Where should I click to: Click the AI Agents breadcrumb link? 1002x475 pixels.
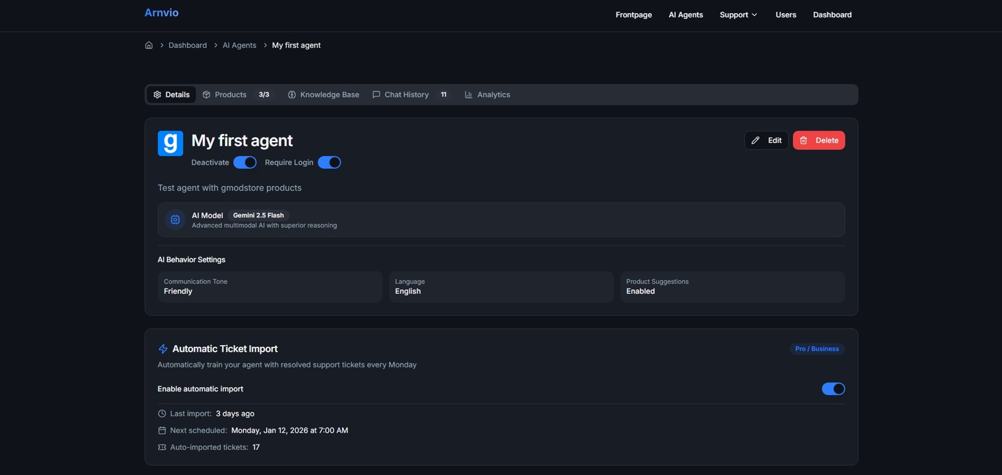(x=239, y=45)
